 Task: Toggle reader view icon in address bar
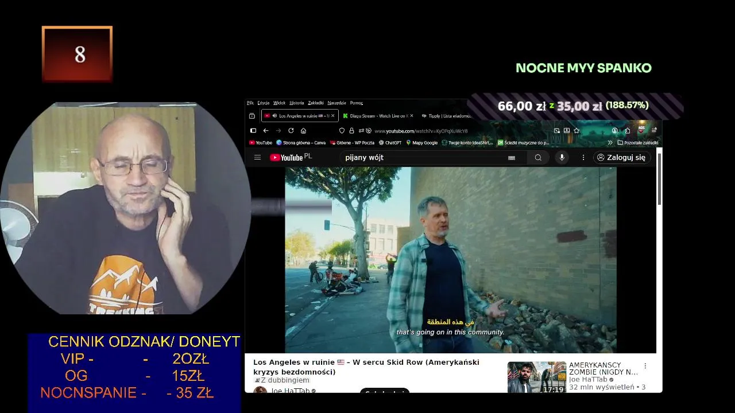[567, 131]
